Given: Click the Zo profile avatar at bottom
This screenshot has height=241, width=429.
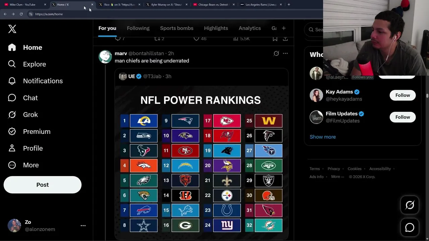Looking at the screenshot, I should (x=14, y=226).
